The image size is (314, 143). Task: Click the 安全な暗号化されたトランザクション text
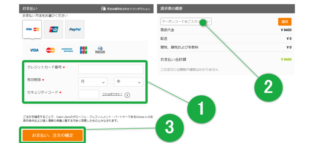click(x=129, y=9)
